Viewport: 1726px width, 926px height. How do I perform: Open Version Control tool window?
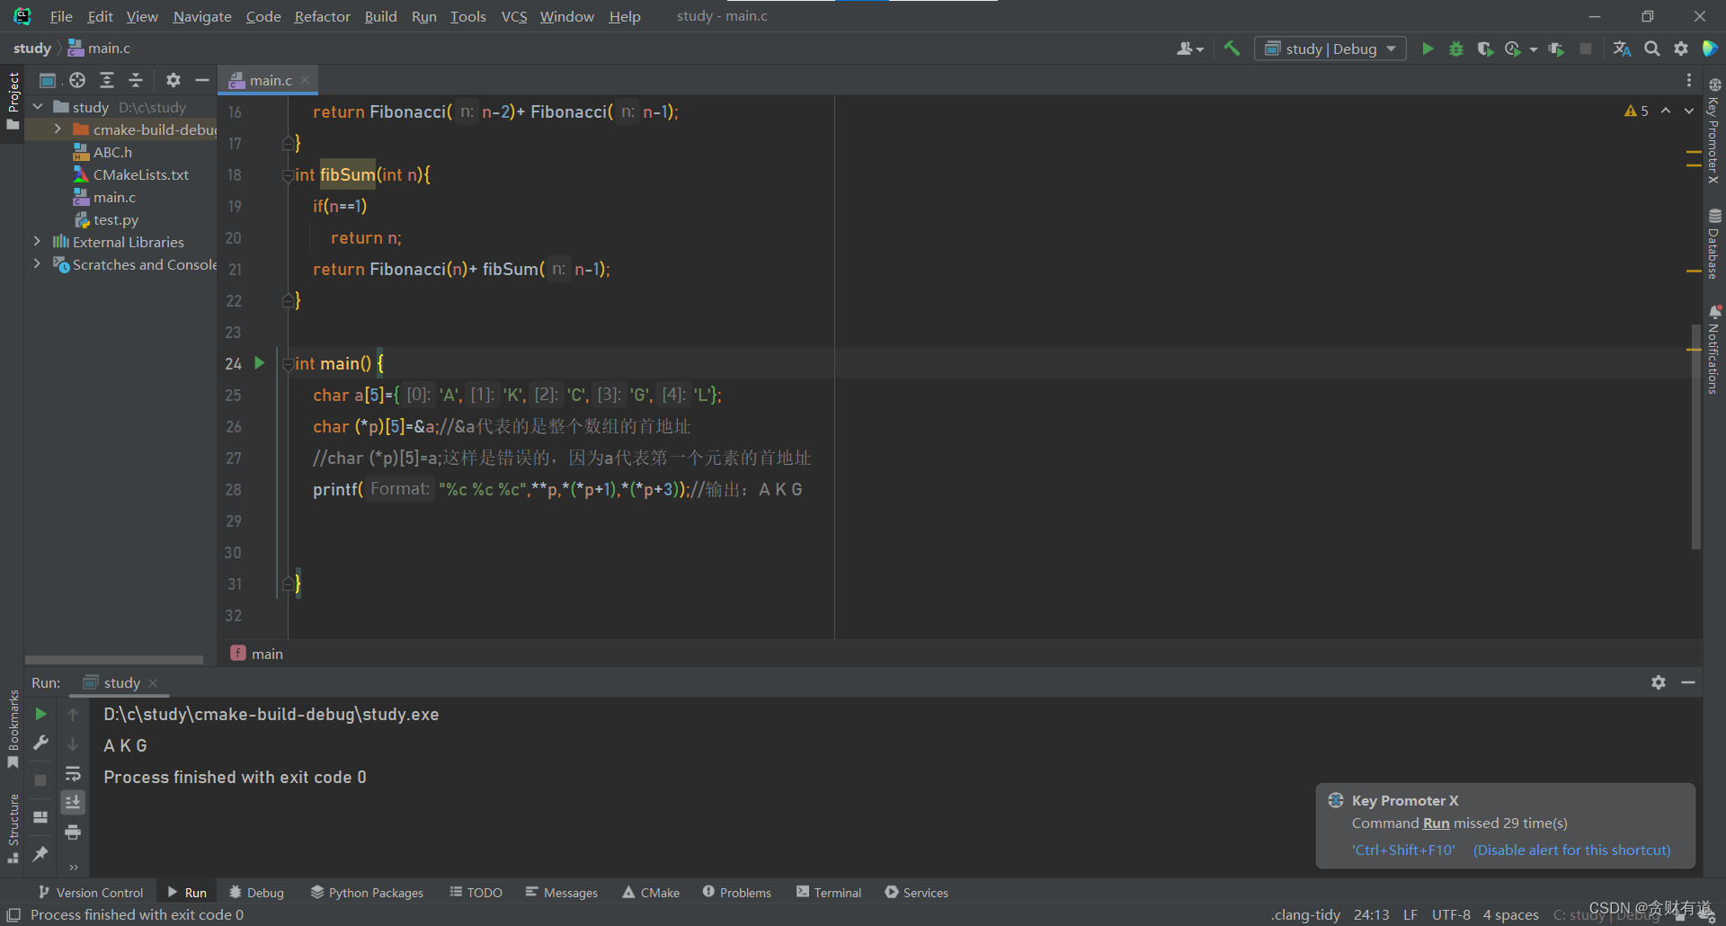[90, 892]
